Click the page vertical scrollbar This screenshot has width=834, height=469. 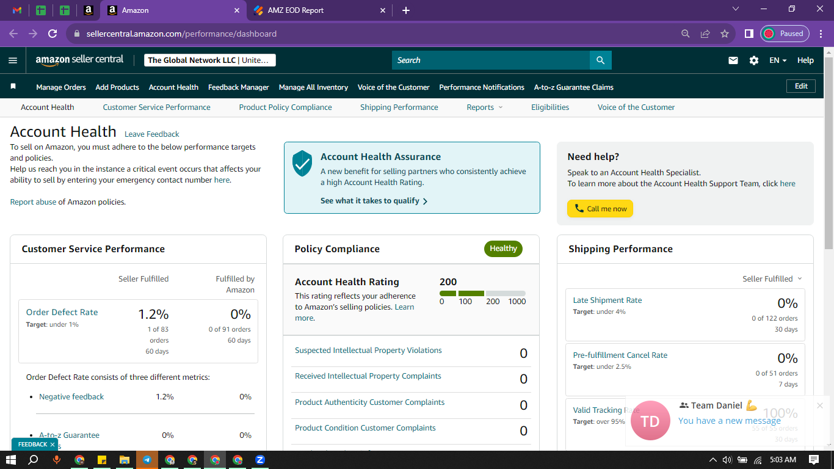(829, 153)
